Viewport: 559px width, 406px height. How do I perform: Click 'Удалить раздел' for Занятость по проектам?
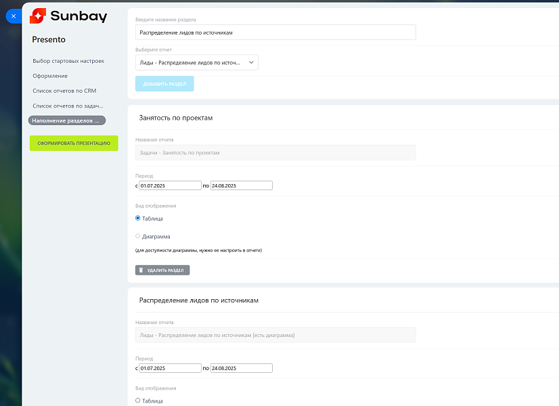point(162,270)
